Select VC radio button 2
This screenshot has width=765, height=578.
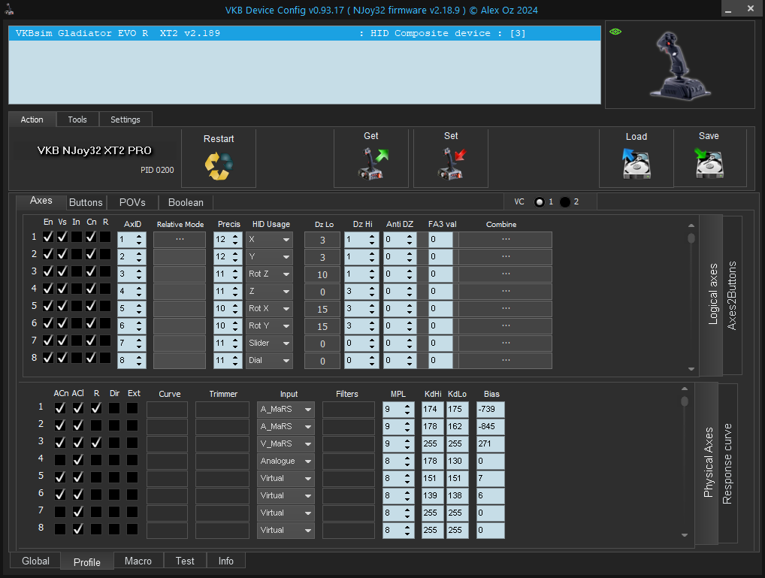564,202
